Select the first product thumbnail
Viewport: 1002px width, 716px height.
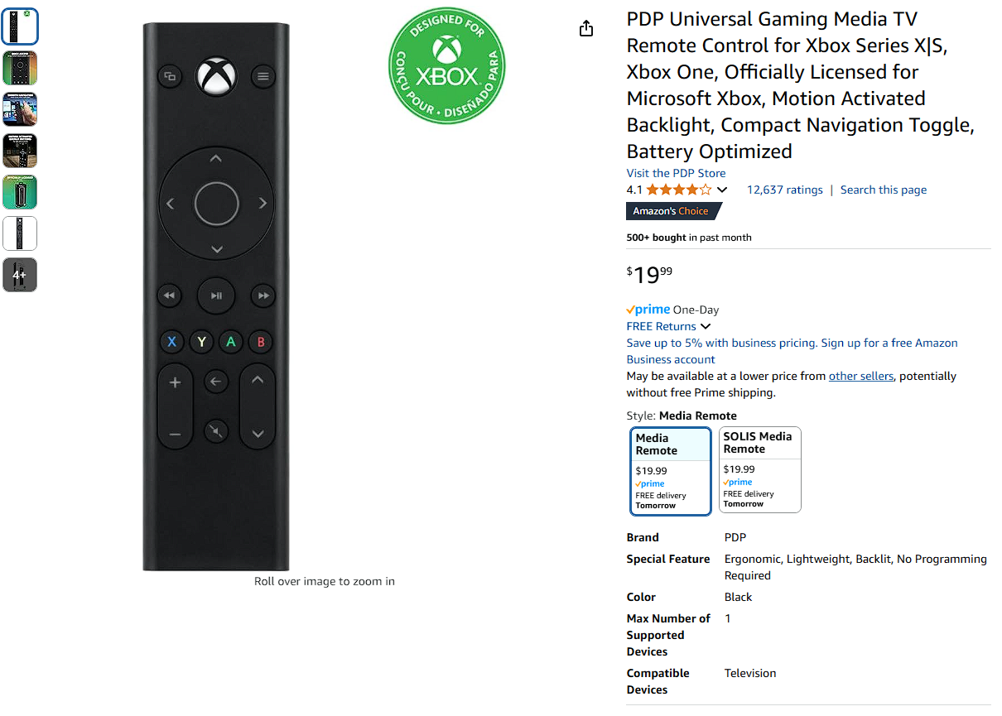[20, 26]
